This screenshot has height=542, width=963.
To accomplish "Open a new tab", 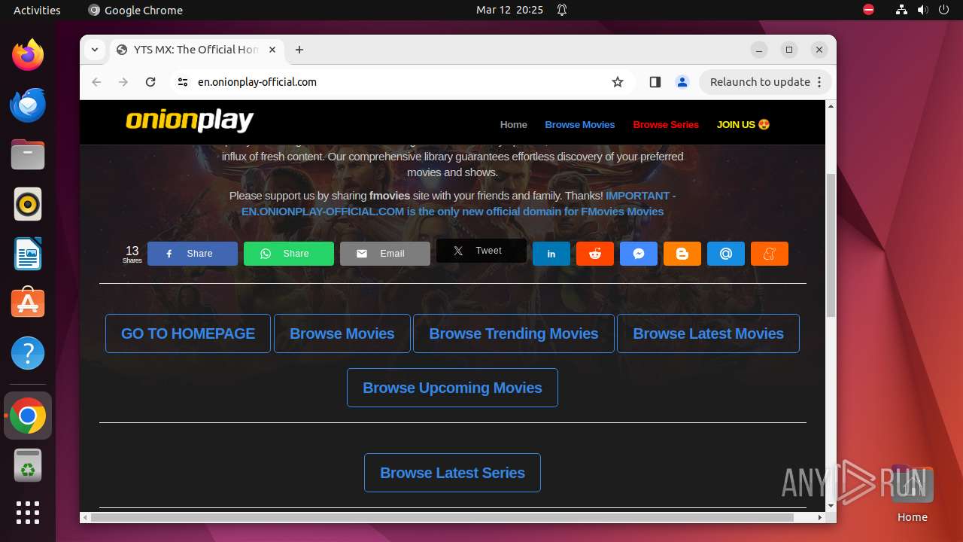I will click(x=299, y=50).
